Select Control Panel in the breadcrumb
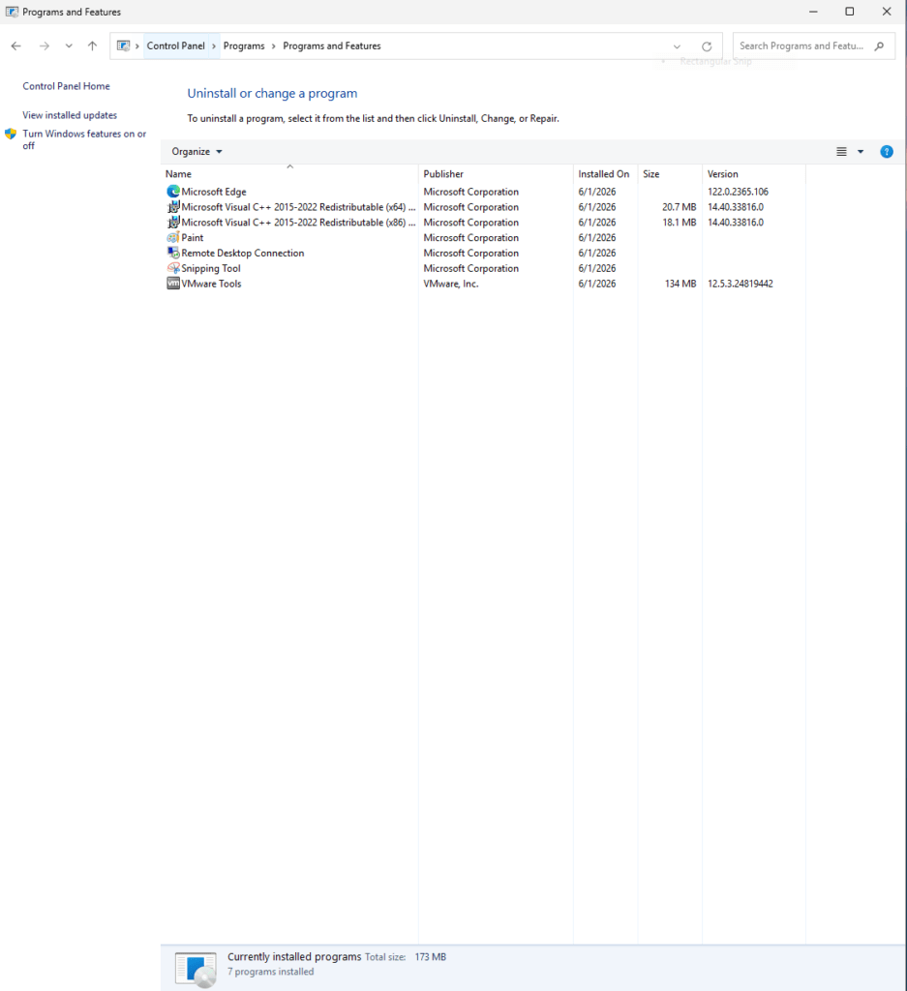907x991 pixels. pos(176,46)
